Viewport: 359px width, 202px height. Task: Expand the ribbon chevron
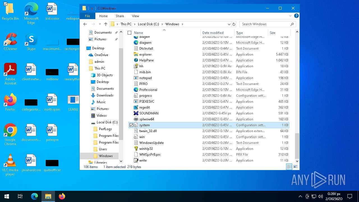290,16
